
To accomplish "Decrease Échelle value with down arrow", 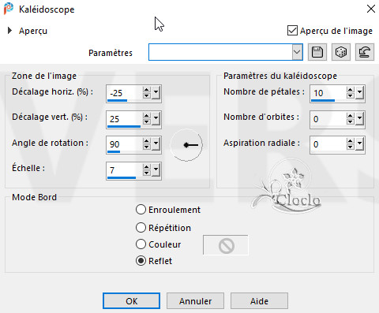I will coord(147,173).
